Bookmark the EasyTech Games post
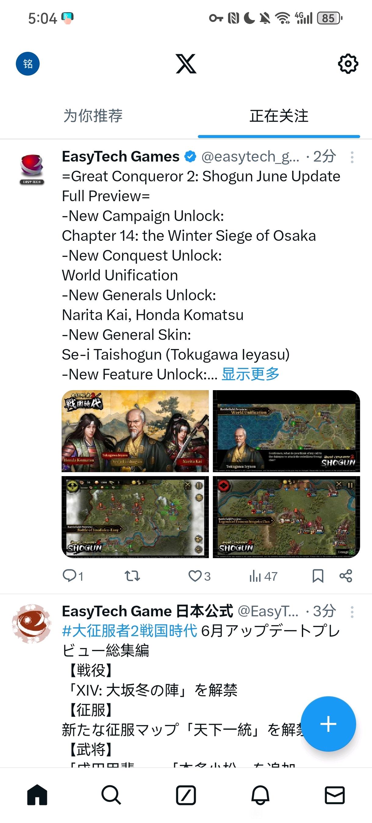Viewport: 372px width, 823px height. coord(318,576)
